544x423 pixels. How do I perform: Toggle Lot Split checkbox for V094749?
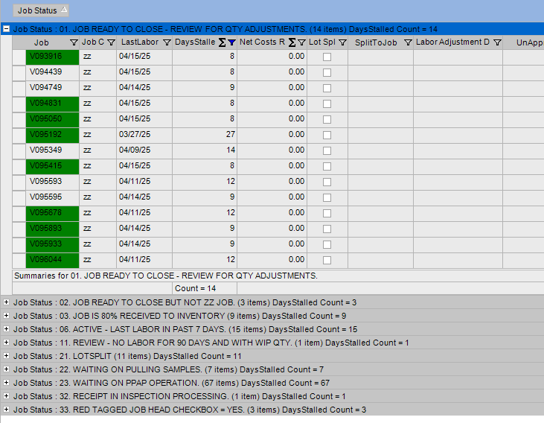327,88
